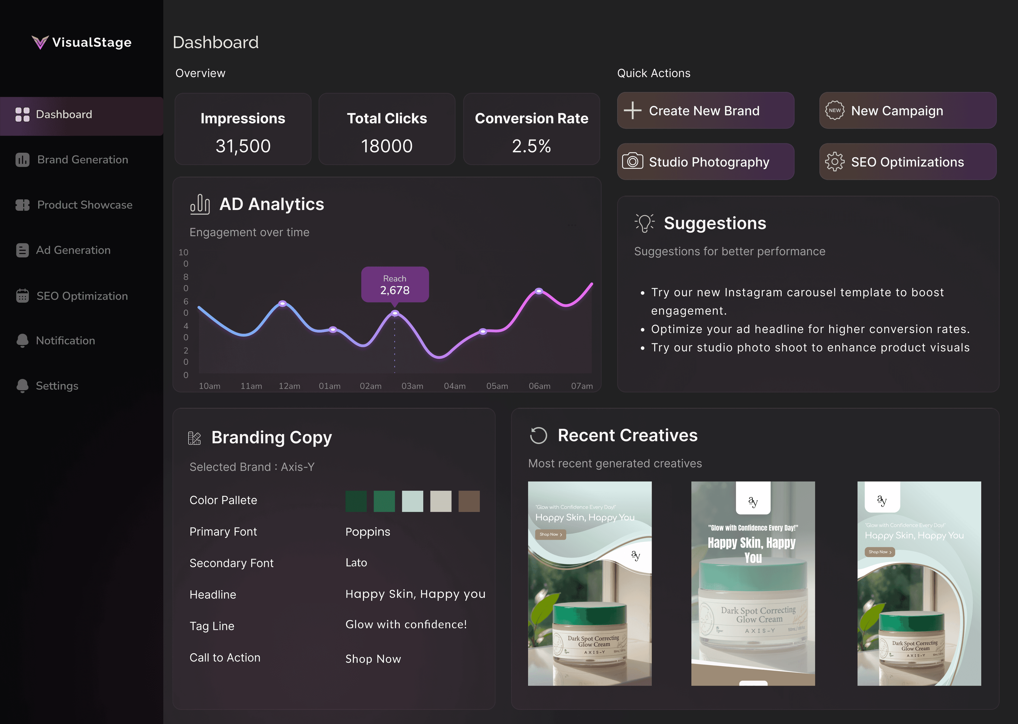This screenshot has height=724, width=1018.
Task: Open the Ad Generation sidebar item
Action: click(73, 250)
